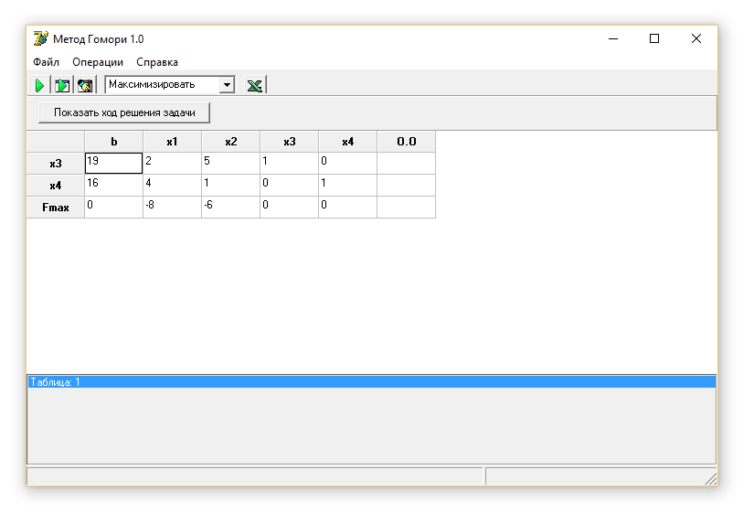The height and width of the screenshot is (523, 754).
Task: Click Показать ход решения задачи button
Action: click(124, 112)
